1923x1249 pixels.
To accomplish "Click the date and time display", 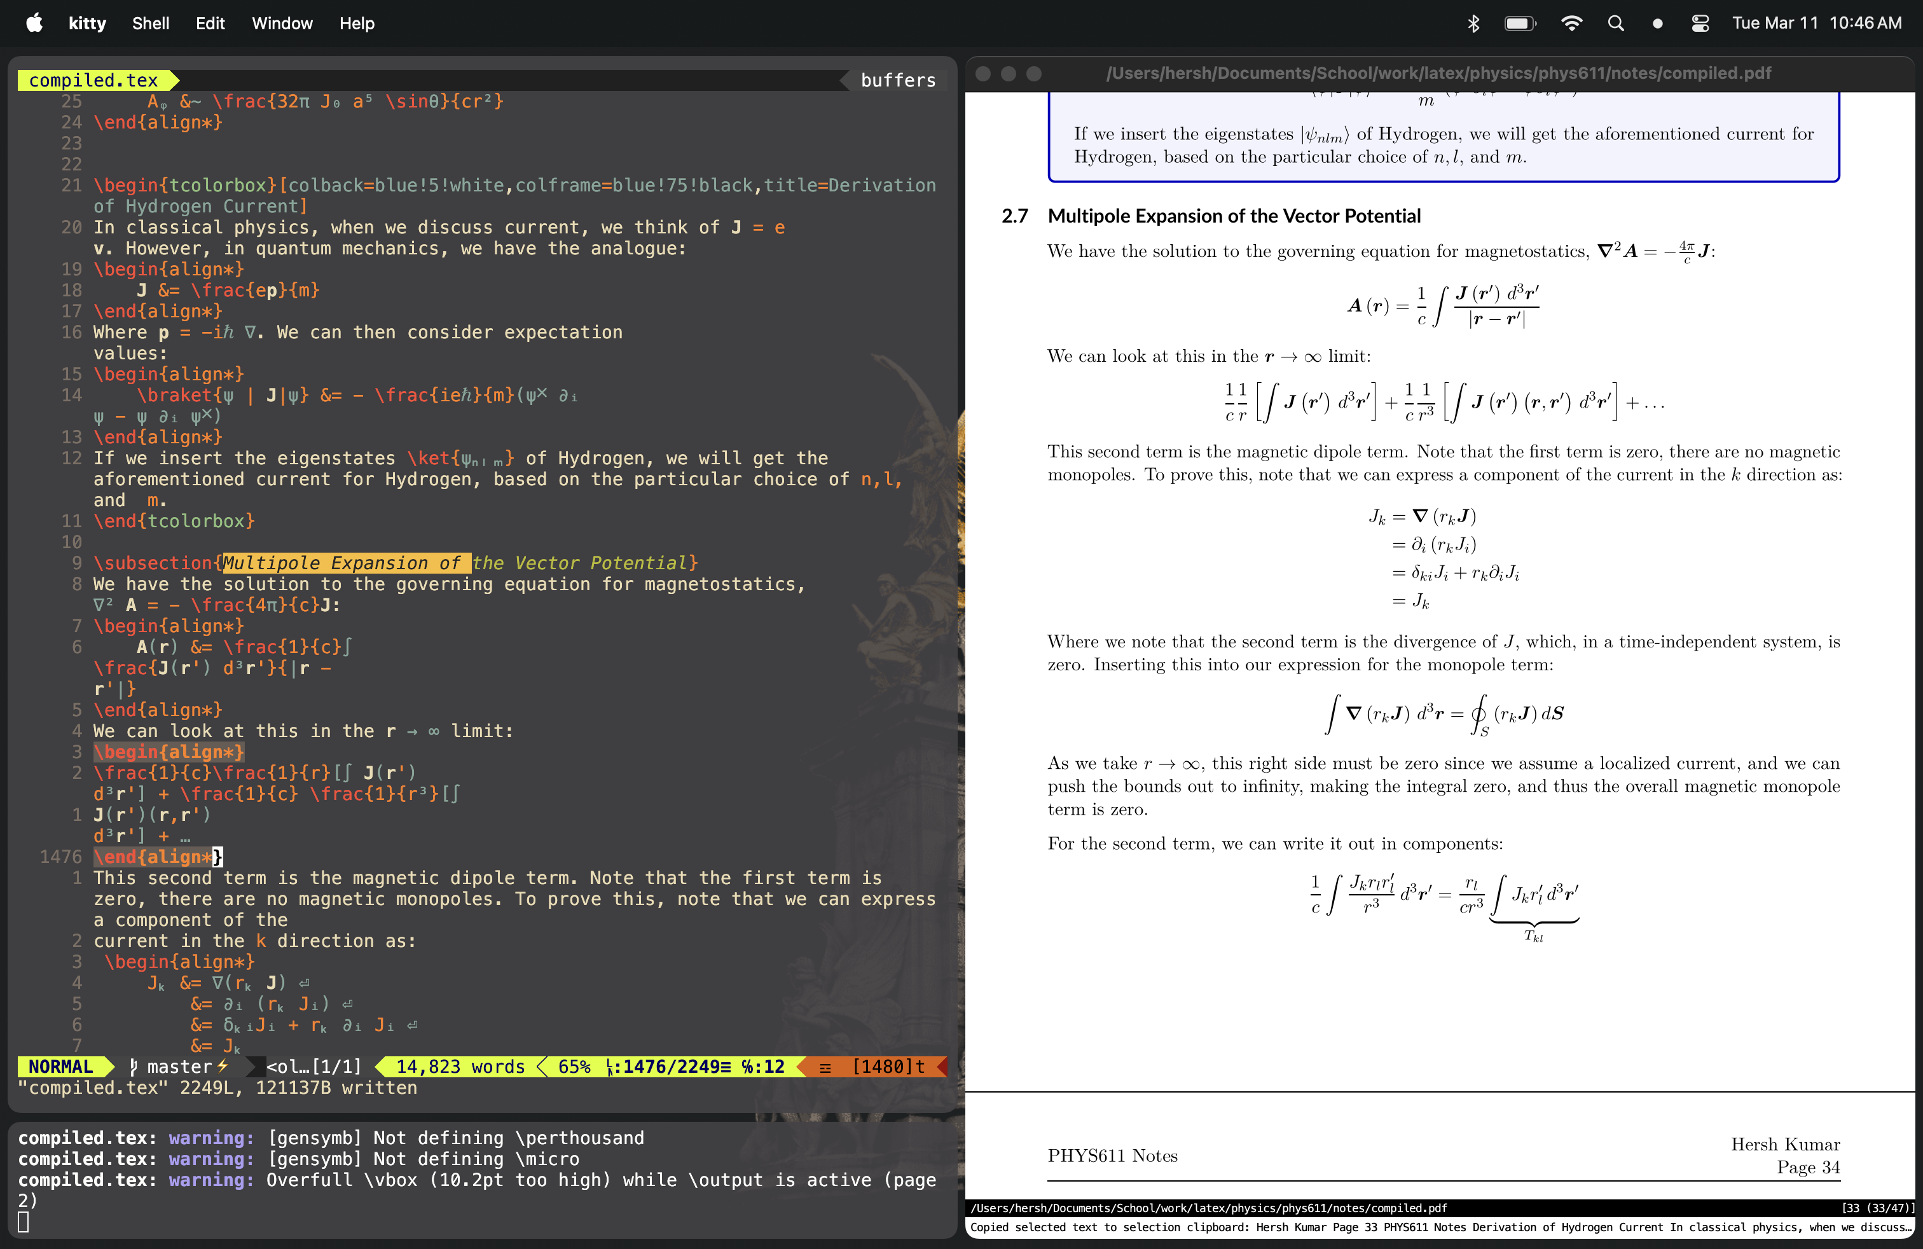I will tap(1816, 24).
